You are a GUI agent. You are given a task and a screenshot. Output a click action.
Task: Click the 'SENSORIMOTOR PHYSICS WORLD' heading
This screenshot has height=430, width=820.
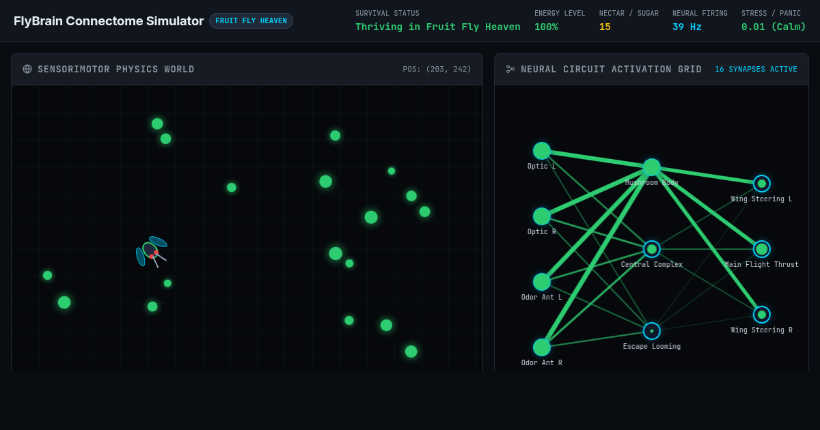pyautogui.click(x=116, y=70)
